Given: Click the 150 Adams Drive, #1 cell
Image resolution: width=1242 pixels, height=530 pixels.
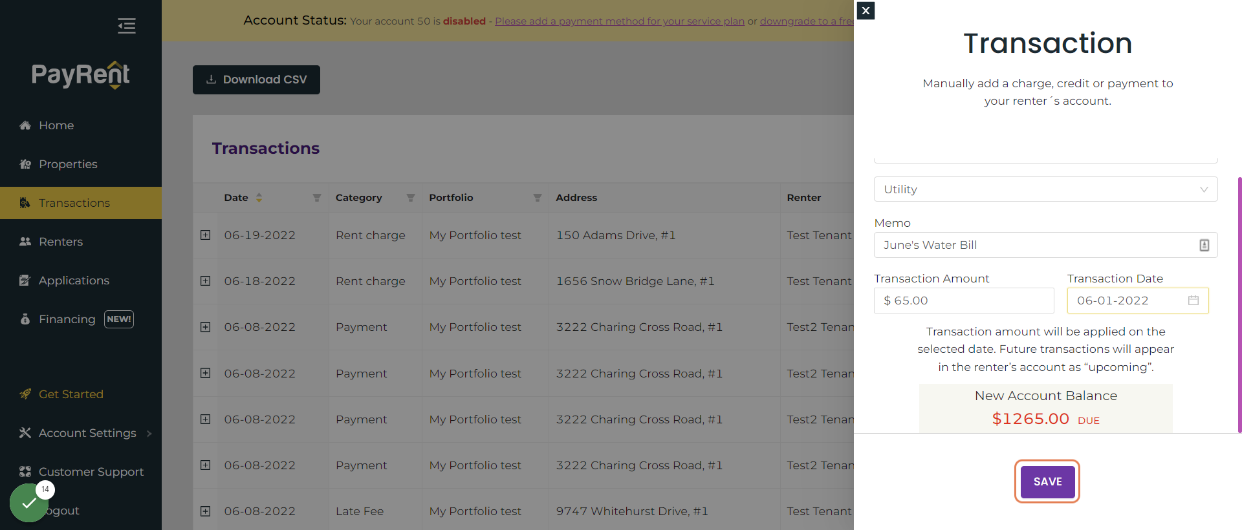Looking at the screenshot, I should click(x=616, y=235).
